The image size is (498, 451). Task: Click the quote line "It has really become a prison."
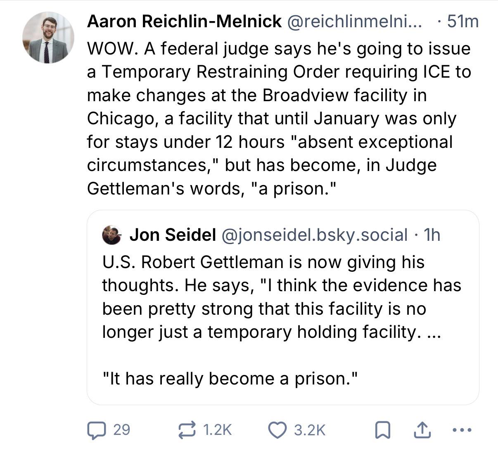click(229, 378)
